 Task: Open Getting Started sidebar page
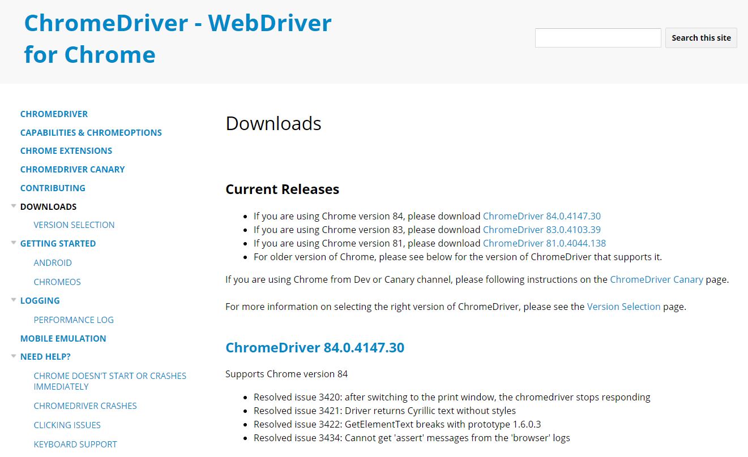point(58,243)
